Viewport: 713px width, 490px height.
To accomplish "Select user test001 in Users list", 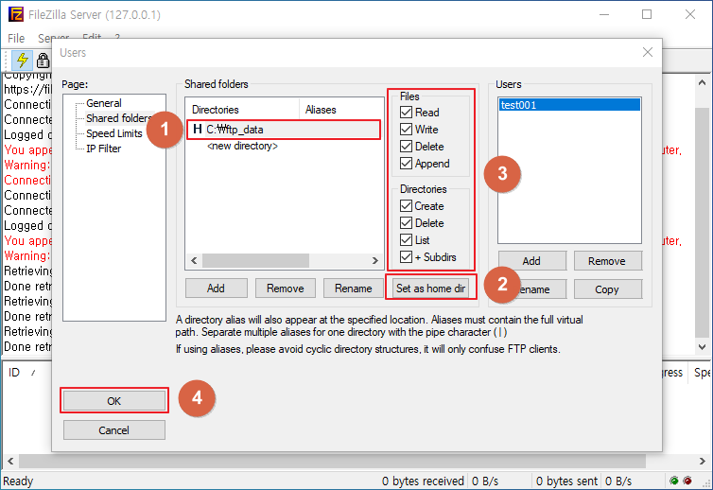I will (569, 105).
